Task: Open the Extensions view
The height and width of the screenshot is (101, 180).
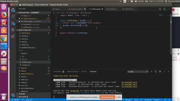Action: [13, 36]
